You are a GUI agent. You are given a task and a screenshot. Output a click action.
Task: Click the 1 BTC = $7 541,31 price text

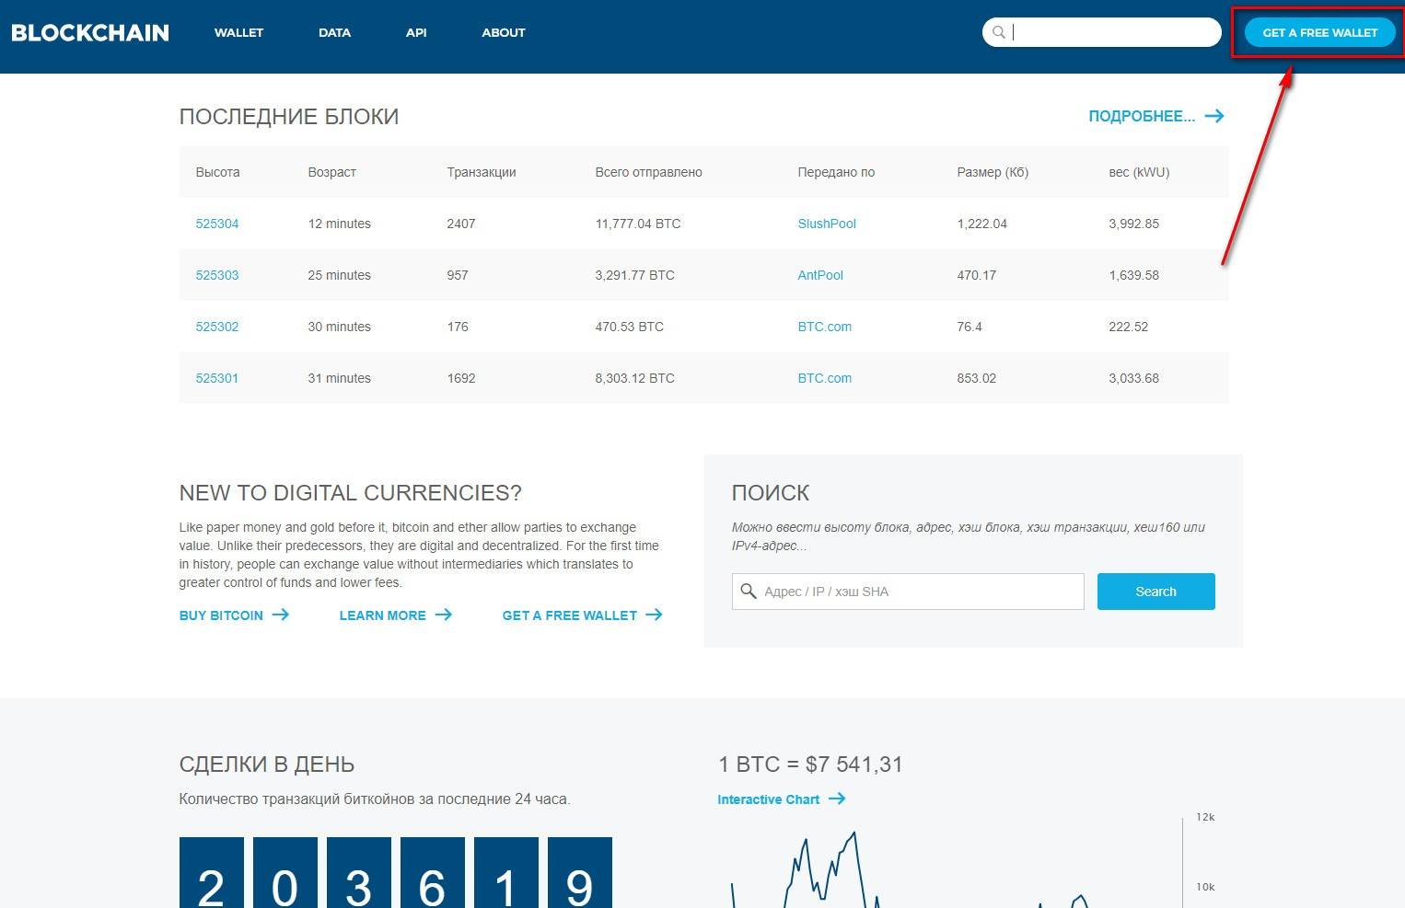[x=810, y=764]
